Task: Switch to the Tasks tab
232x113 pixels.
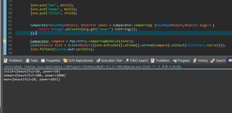Action: click(x=32, y=60)
